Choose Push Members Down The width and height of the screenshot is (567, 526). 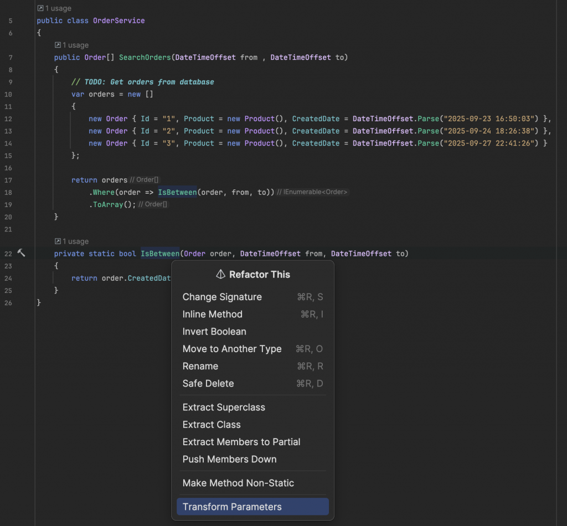tap(252, 460)
